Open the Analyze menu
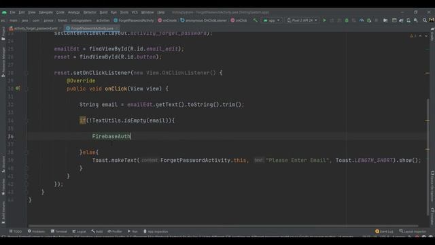 [x=74, y=12]
